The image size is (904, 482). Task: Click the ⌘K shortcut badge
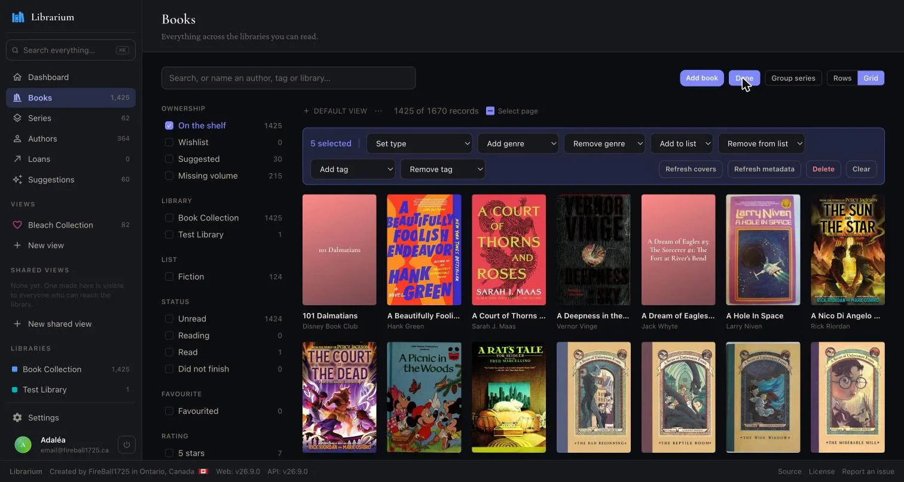123,50
